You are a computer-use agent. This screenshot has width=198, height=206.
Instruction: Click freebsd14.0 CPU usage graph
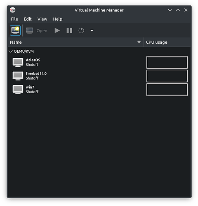tap(167, 76)
